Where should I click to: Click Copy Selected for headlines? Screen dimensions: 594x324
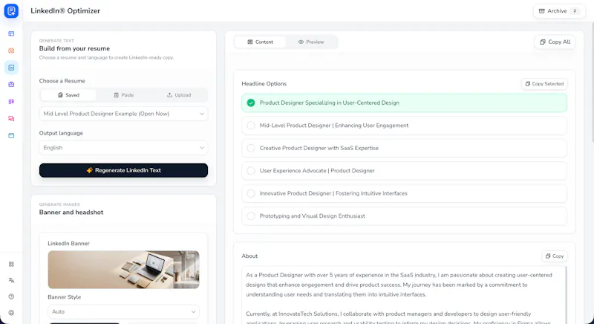coord(544,84)
